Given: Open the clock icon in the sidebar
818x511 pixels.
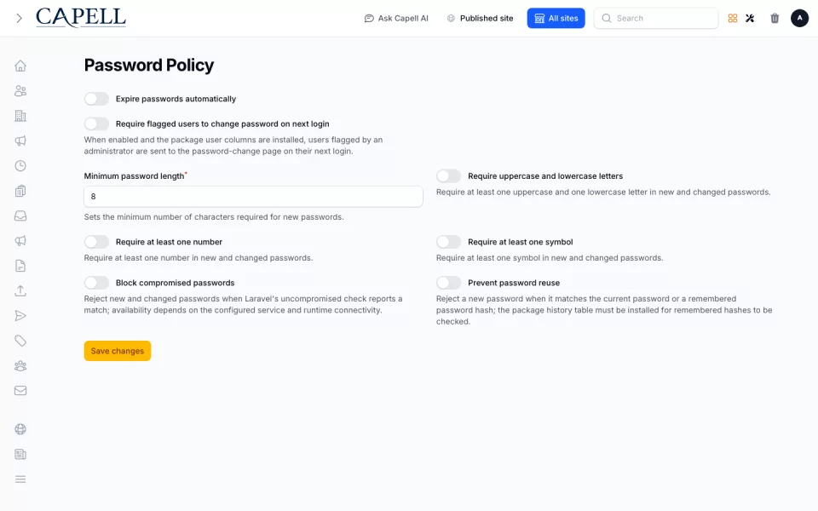Looking at the screenshot, I should click(20, 166).
